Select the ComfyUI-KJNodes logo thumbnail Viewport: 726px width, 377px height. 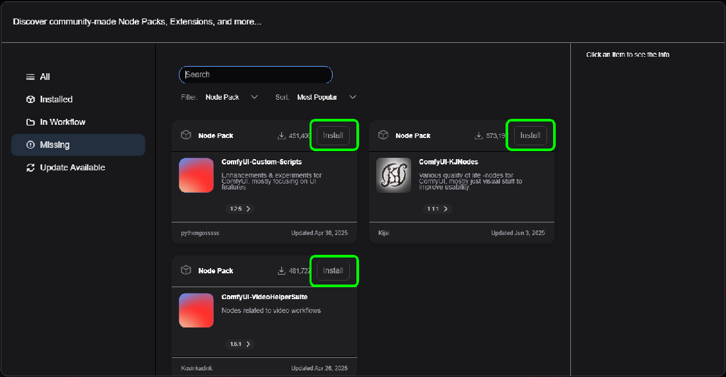(x=393, y=175)
